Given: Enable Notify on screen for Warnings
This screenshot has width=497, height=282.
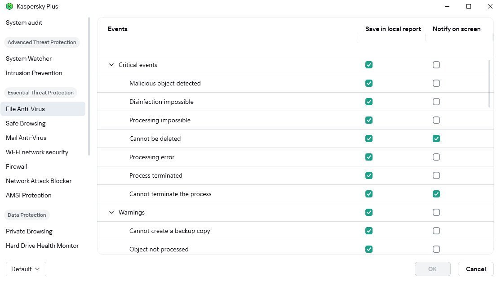Looking at the screenshot, I should coord(436,212).
